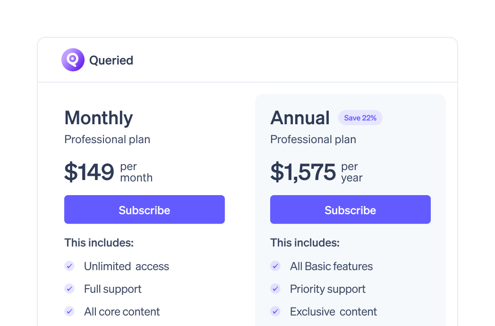Select the Monthly plan heading
The width and height of the screenshot is (495, 326).
coord(99,118)
